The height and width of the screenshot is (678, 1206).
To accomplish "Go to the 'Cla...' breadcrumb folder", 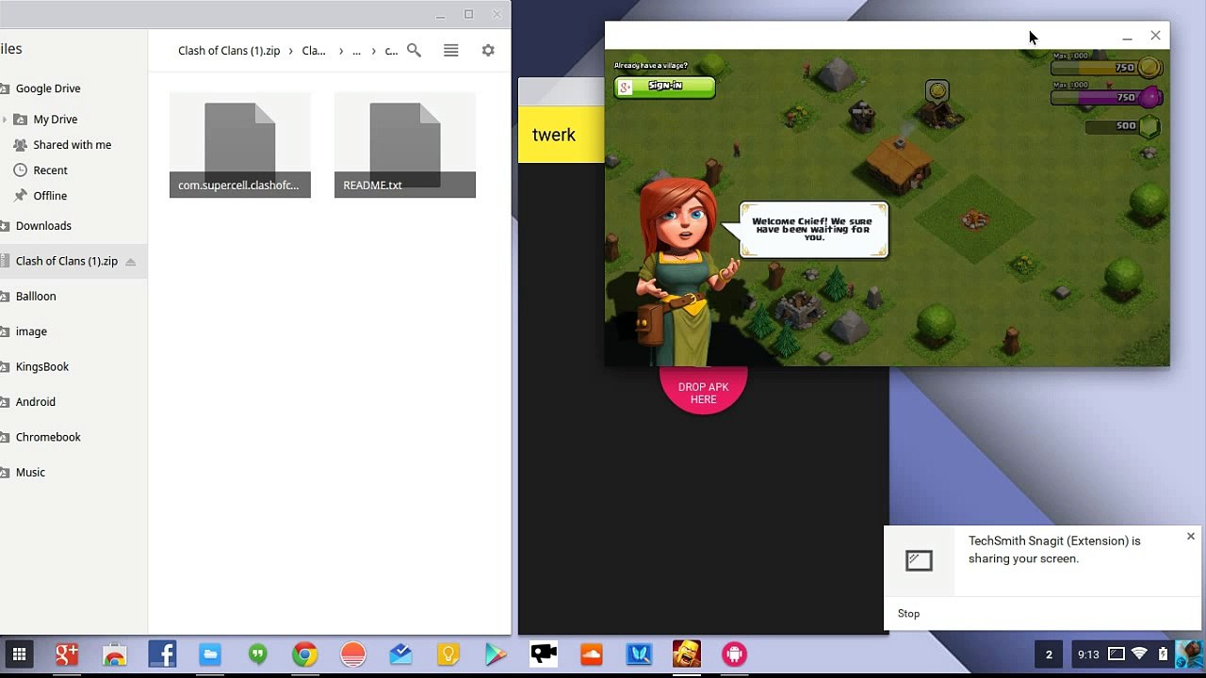I will pyautogui.click(x=314, y=51).
